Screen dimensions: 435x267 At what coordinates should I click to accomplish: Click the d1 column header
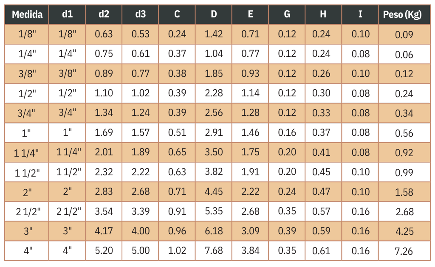pos(67,14)
